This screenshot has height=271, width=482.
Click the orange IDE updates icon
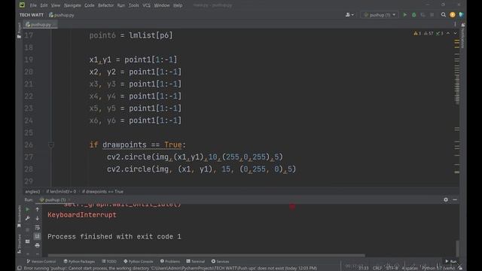[453, 15]
